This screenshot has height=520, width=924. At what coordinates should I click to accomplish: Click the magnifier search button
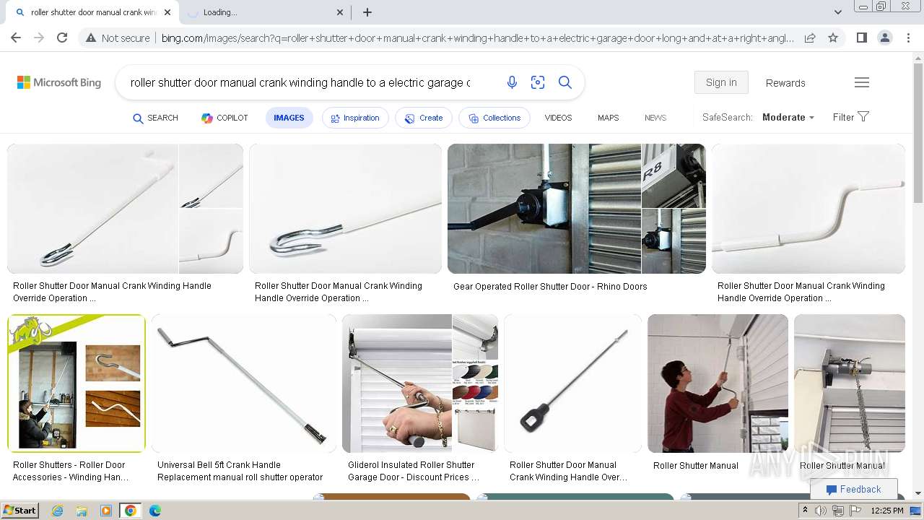[565, 82]
